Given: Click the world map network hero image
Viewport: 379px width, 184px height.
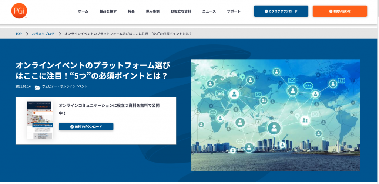Looking at the screenshot, I should (x=275, y=116).
